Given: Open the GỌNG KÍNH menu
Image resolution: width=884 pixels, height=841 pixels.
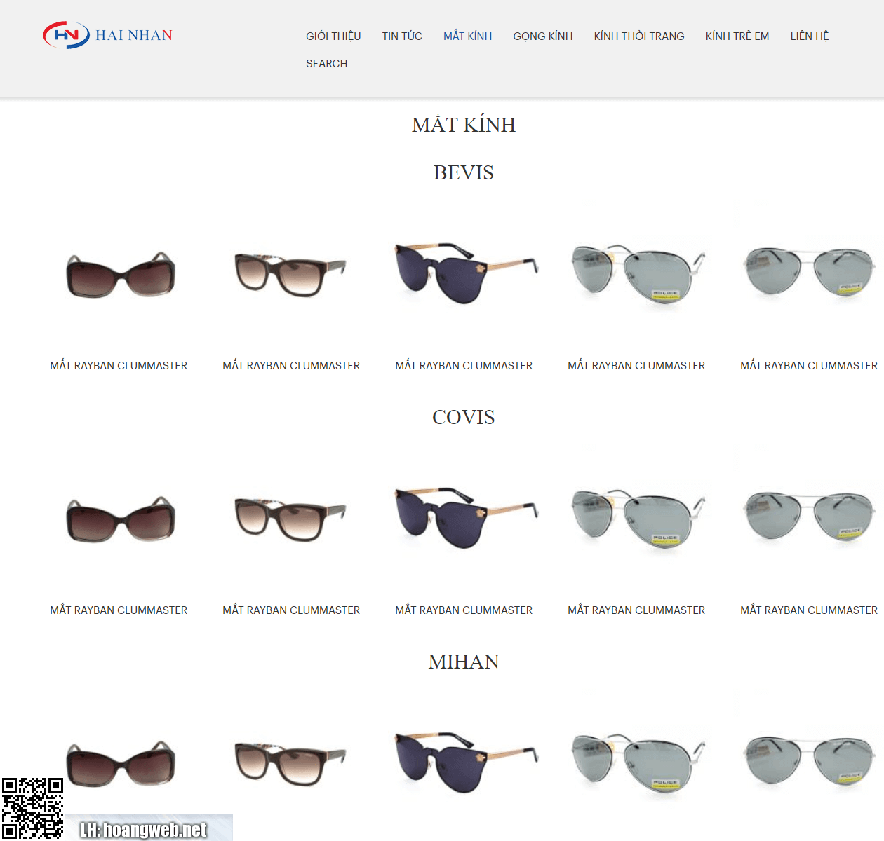Looking at the screenshot, I should [x=542, y=36].
